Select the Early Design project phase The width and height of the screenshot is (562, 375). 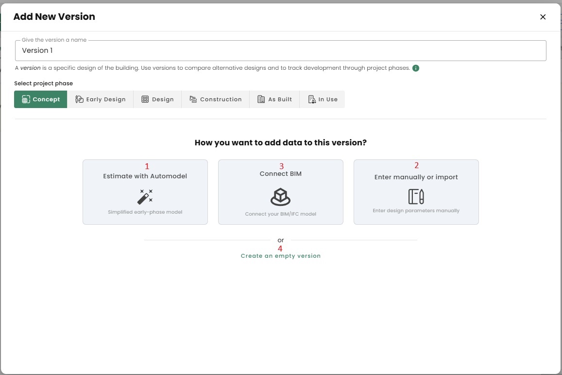tap(100, 99)
